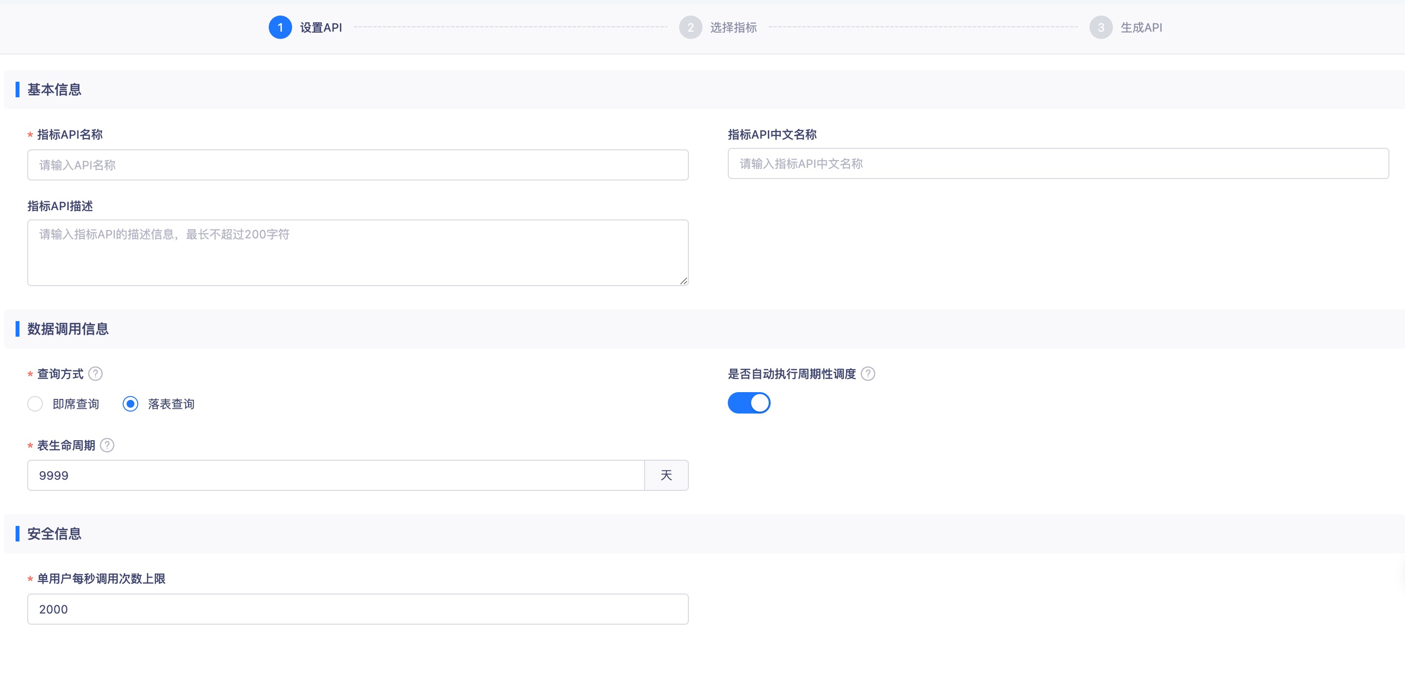The width and height of the screenshot is (1405, 685).
Task: Focus the 指标API名称 input field
Action: point(358,165)
